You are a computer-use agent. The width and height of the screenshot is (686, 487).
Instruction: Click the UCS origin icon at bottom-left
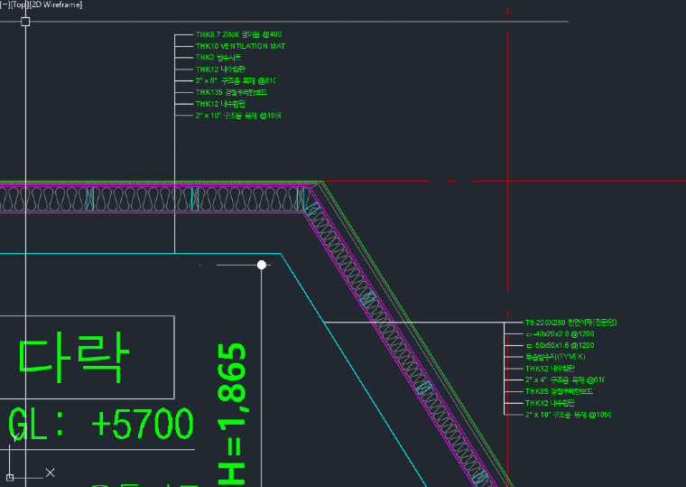(x=10, y=476)
